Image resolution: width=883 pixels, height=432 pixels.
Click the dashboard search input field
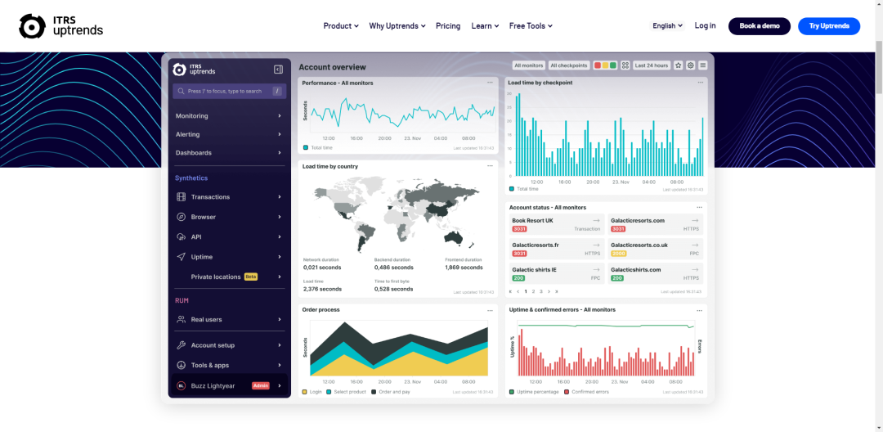click(x=229, y=92)
